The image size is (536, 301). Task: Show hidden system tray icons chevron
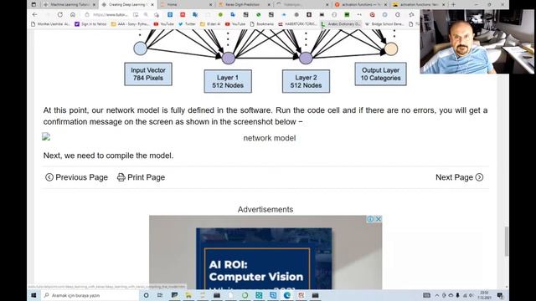coord(437,295)
